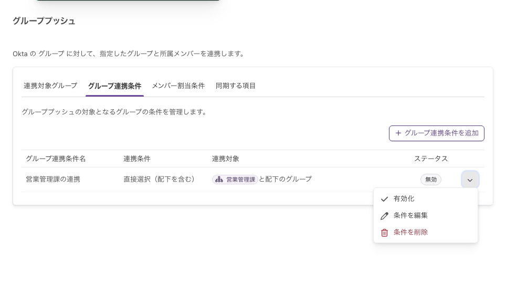Click the plus icon on グループ連携条件を追加

click(x=398, y=133)
